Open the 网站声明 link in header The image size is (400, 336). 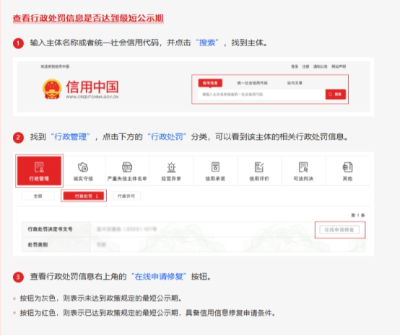coord(339,66)
